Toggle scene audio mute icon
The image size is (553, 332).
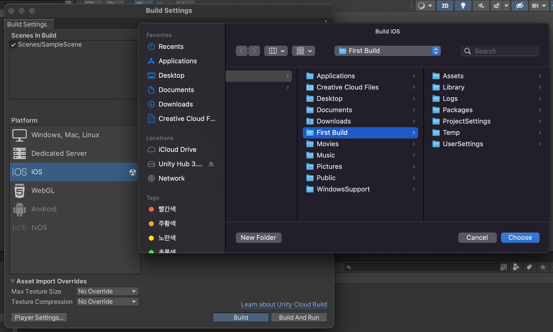pos(481,6)
